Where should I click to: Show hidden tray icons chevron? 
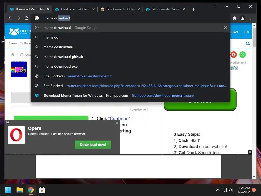(218, 190)
